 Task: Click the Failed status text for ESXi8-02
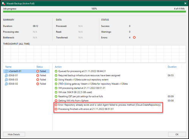[x=43, y=84]
